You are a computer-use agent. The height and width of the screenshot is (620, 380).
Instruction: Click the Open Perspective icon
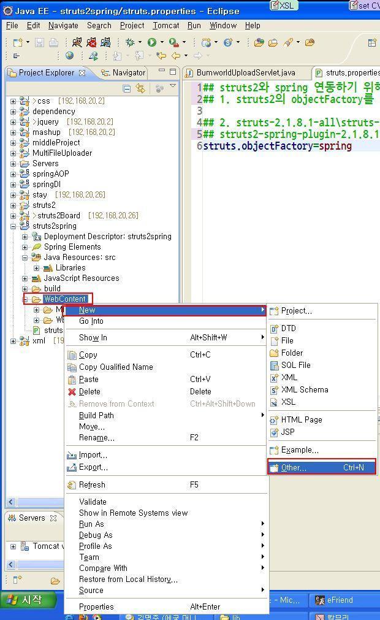(x=371, y=43)
